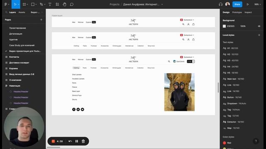Select the Детализация page

[x=16, y=34]
